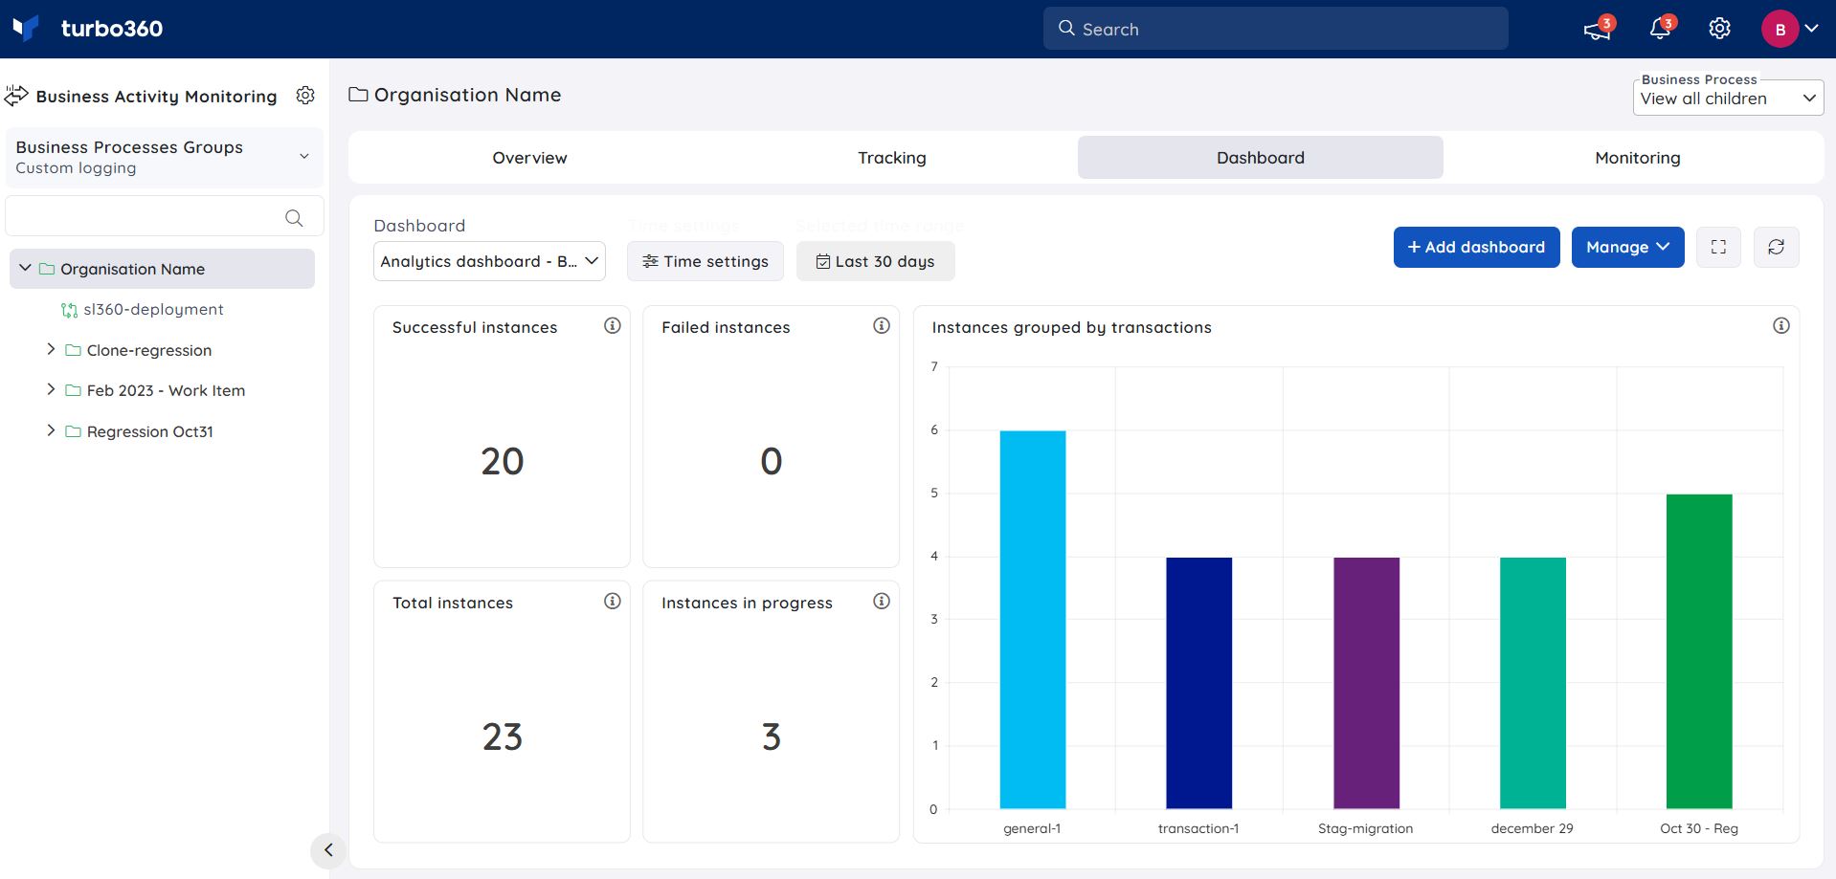The image size is (1836, 879).
Task: Click the user avatar B
Action: tap(1780, 29)
